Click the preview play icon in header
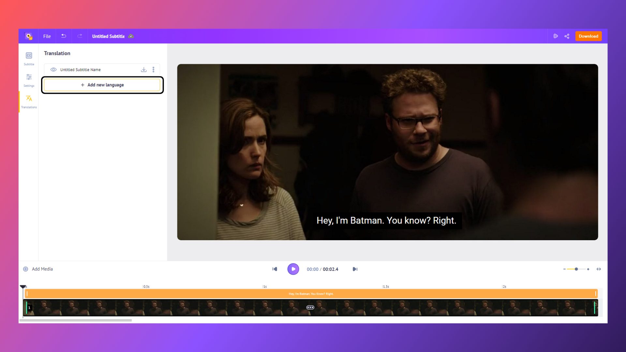This screenshot has height=352, width=626. pyautogui.click(x=556, y=36)
